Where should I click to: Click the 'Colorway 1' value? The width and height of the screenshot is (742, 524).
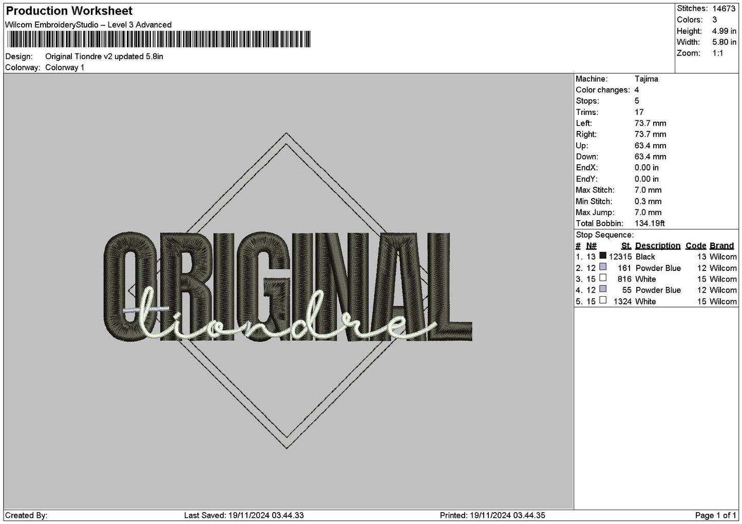point(65,68)
